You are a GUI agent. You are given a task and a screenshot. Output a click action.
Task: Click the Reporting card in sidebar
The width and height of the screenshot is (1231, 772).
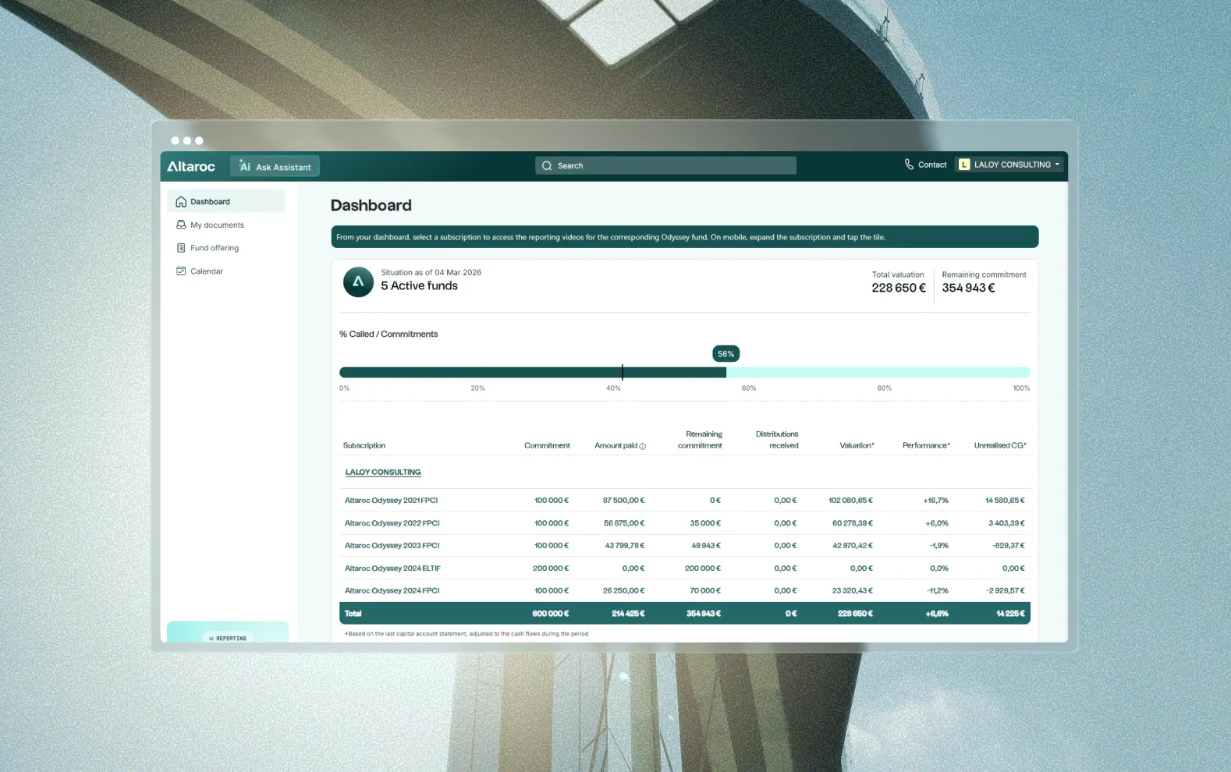(x=228, y=632)
